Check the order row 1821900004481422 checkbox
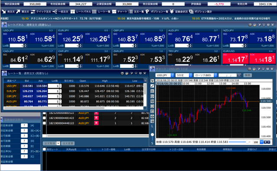The width and height of the screenshot is (277, 171). 44,118
